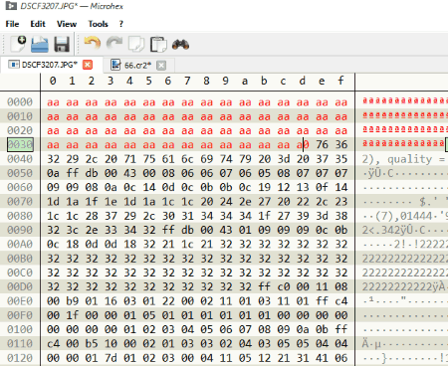Open the Edit menu

click(x=38, y=24)
